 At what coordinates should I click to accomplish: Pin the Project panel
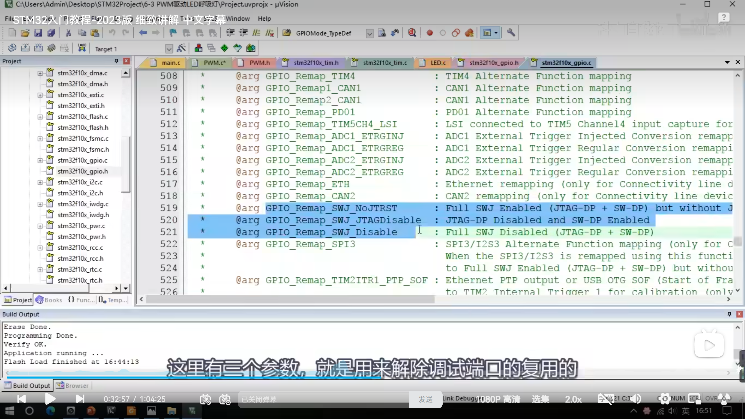tap(116, 61)
